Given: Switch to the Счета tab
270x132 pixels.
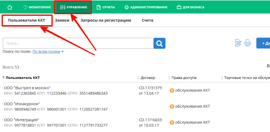Looking at the screenshot, I should [x=147, y=21].
